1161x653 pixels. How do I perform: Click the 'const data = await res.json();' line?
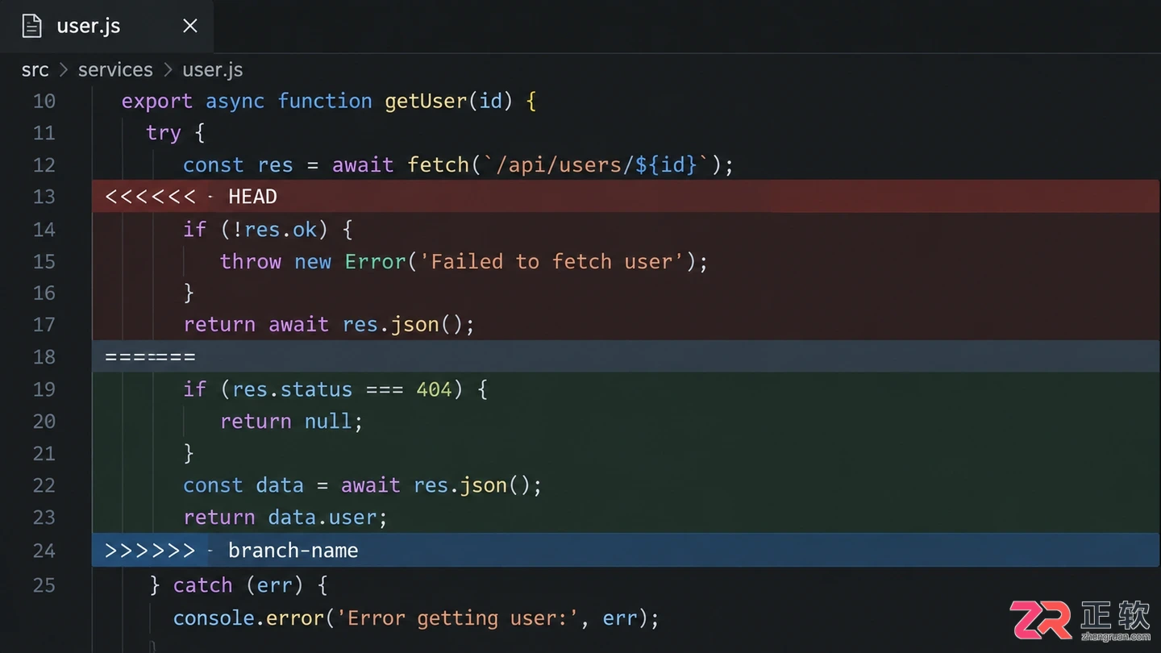coord(362,485)
